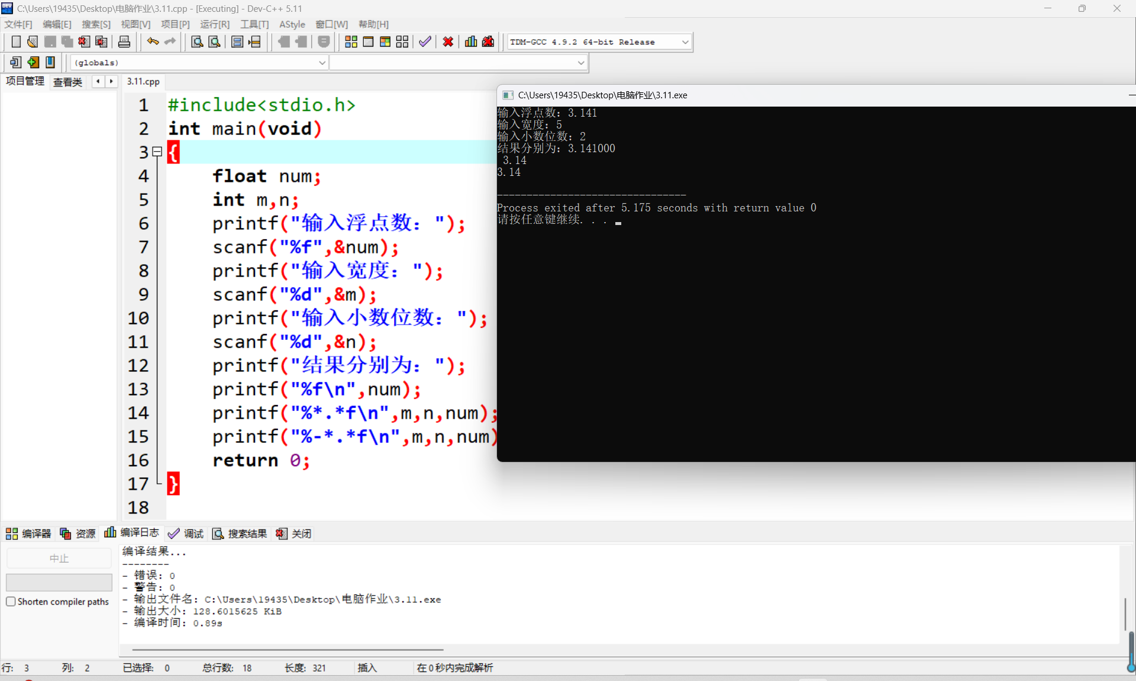
Task: Click the horizontal scrollbar in compile log
Action: (288, 650)
